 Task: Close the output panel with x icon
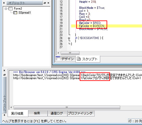coord(4,71)
